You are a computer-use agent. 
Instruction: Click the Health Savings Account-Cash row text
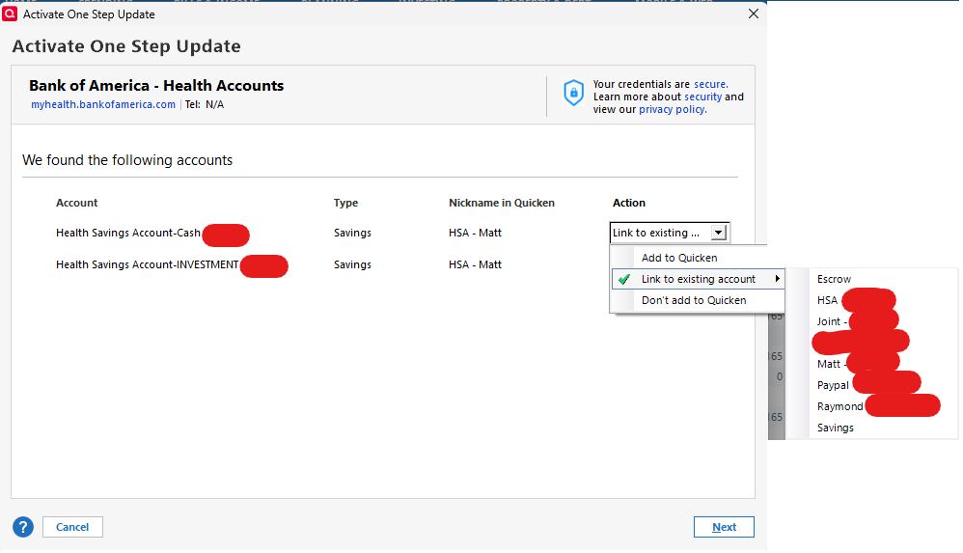[x=128, y=233]
